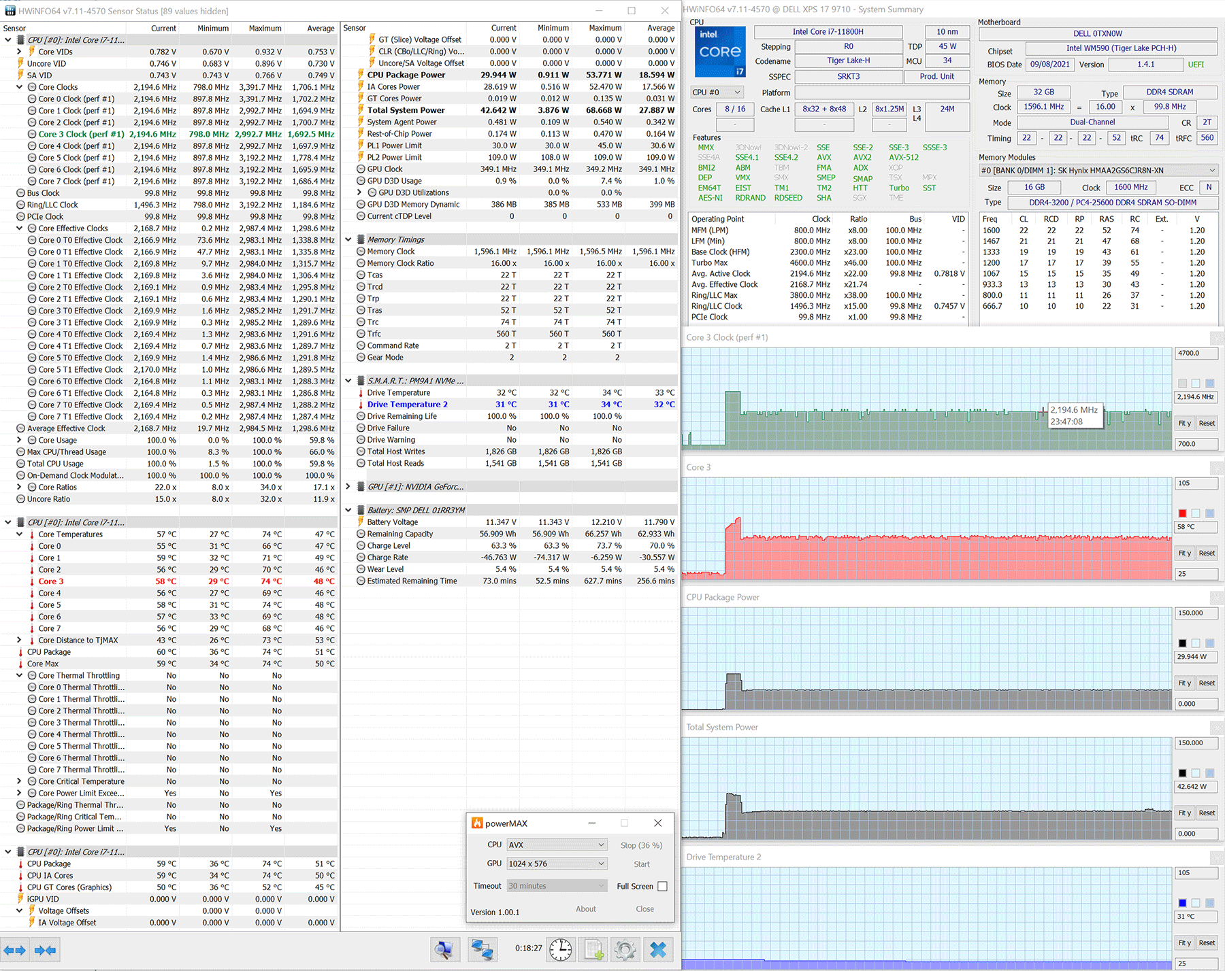
Task: Click Reset on the Total System Power graph
Action: pos(1207,813)
